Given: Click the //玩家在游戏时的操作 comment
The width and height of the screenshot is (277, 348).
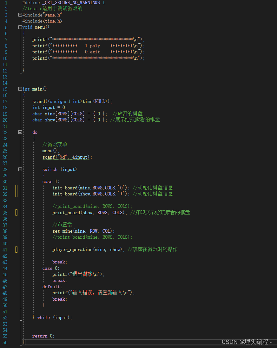Looking at the screenshot, I should [x=152, y=249].
